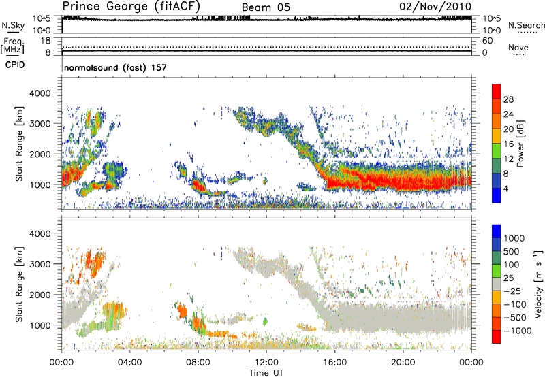Pick the bright blue bottom power colorbar segment

(497, 196)
